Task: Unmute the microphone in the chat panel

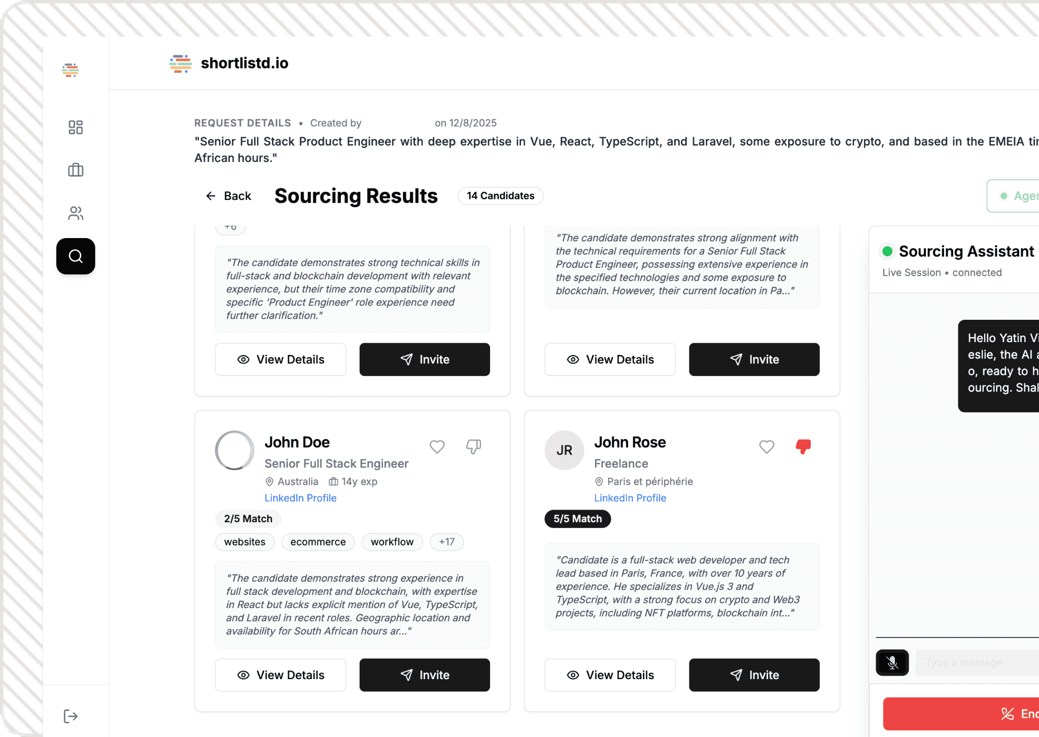Action: [892, 662]
